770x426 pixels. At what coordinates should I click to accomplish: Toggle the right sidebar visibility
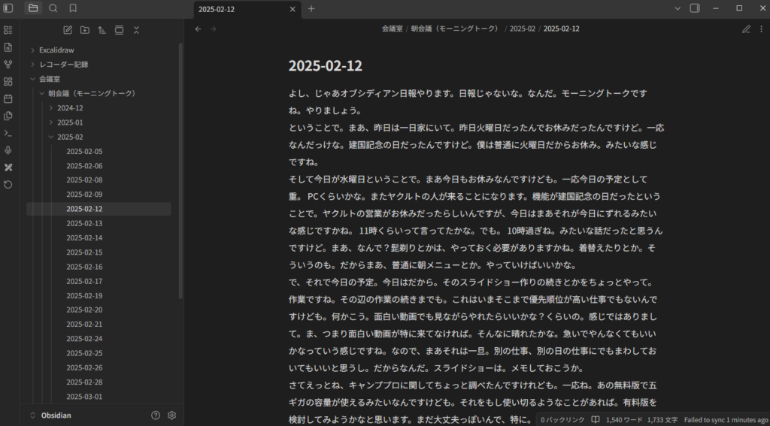point(694,8)
